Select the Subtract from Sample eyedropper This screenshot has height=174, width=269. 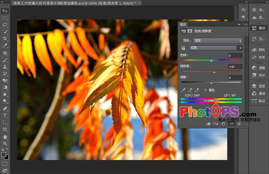pos(197,90)
